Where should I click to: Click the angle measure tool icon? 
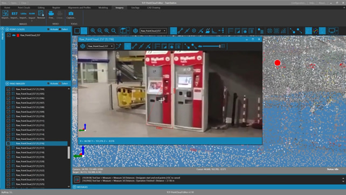tap(214, 31)
